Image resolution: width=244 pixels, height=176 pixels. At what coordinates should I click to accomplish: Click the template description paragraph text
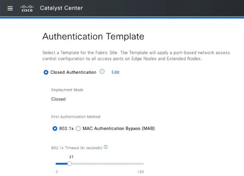(121, 56)
